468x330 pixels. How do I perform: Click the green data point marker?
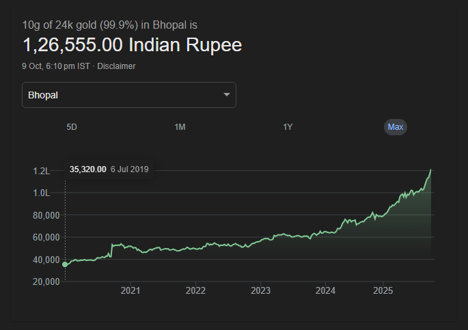[x=65, y=264]
